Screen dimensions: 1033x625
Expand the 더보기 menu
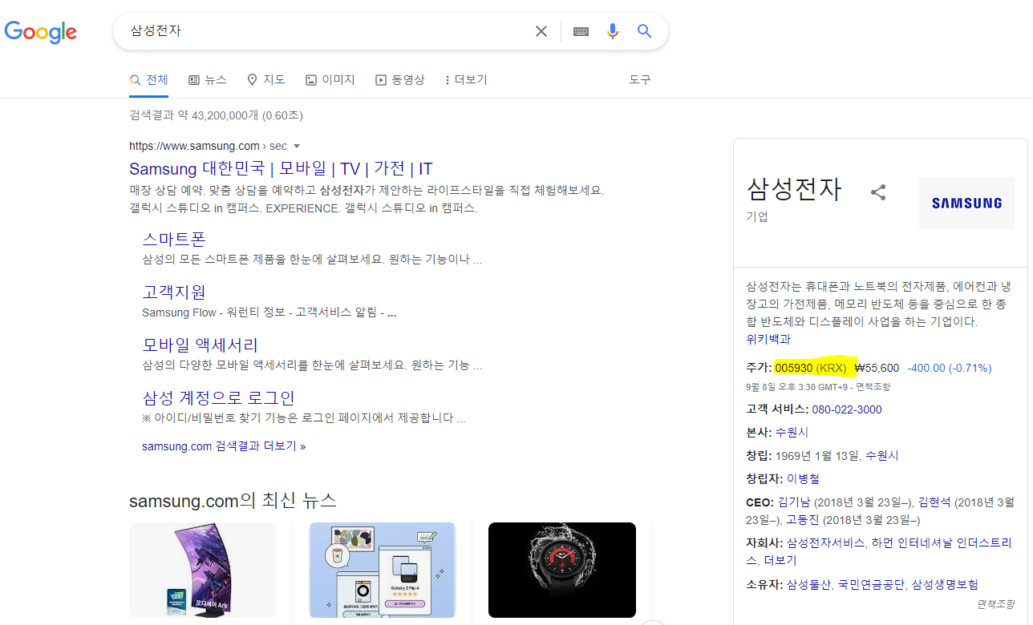(466, 80)
